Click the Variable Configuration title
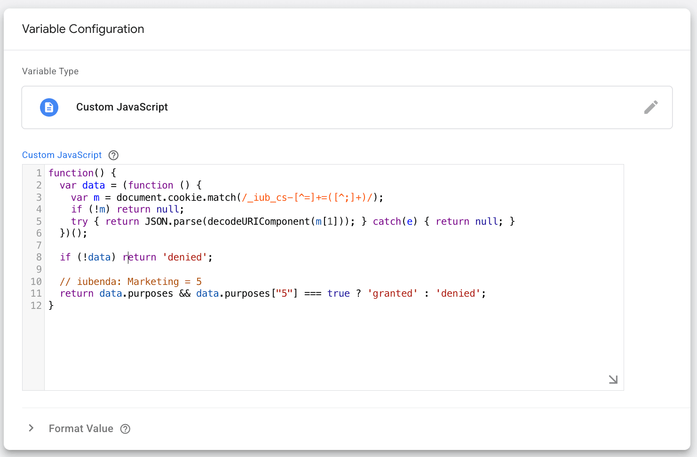The height and width of the screenshot is (457, 697). [x=83, y=29]
